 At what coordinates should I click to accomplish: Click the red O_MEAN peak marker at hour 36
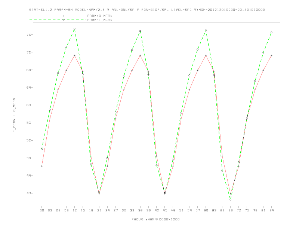point(140,55)
